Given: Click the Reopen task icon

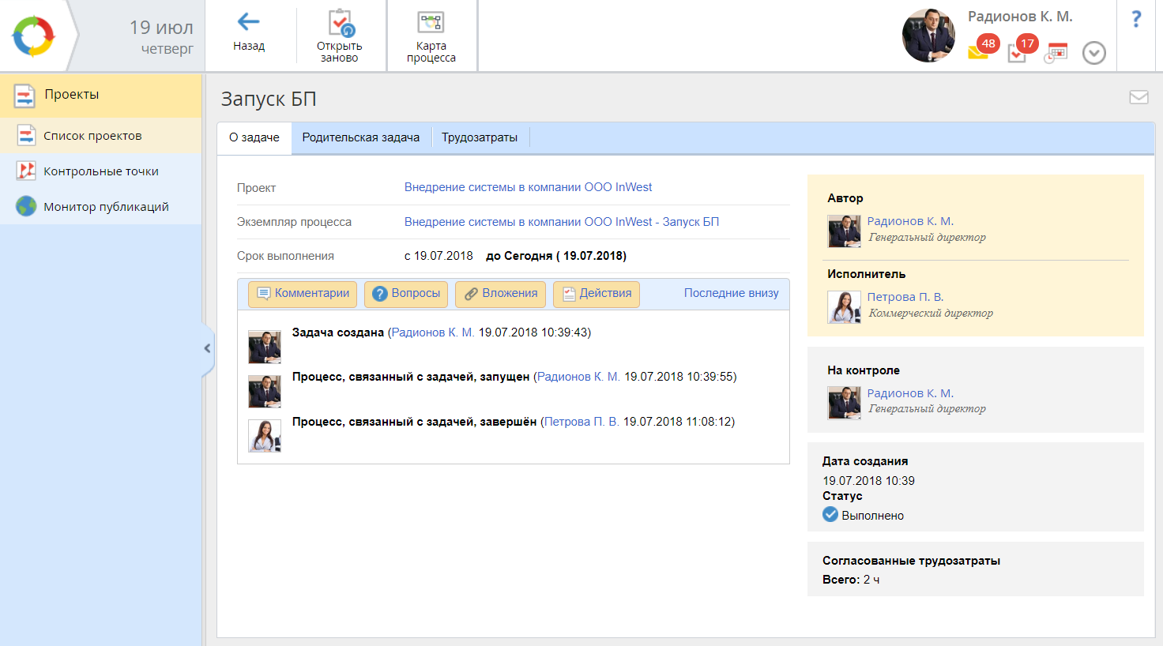Looking at the screenshot, I should [340, 24].
